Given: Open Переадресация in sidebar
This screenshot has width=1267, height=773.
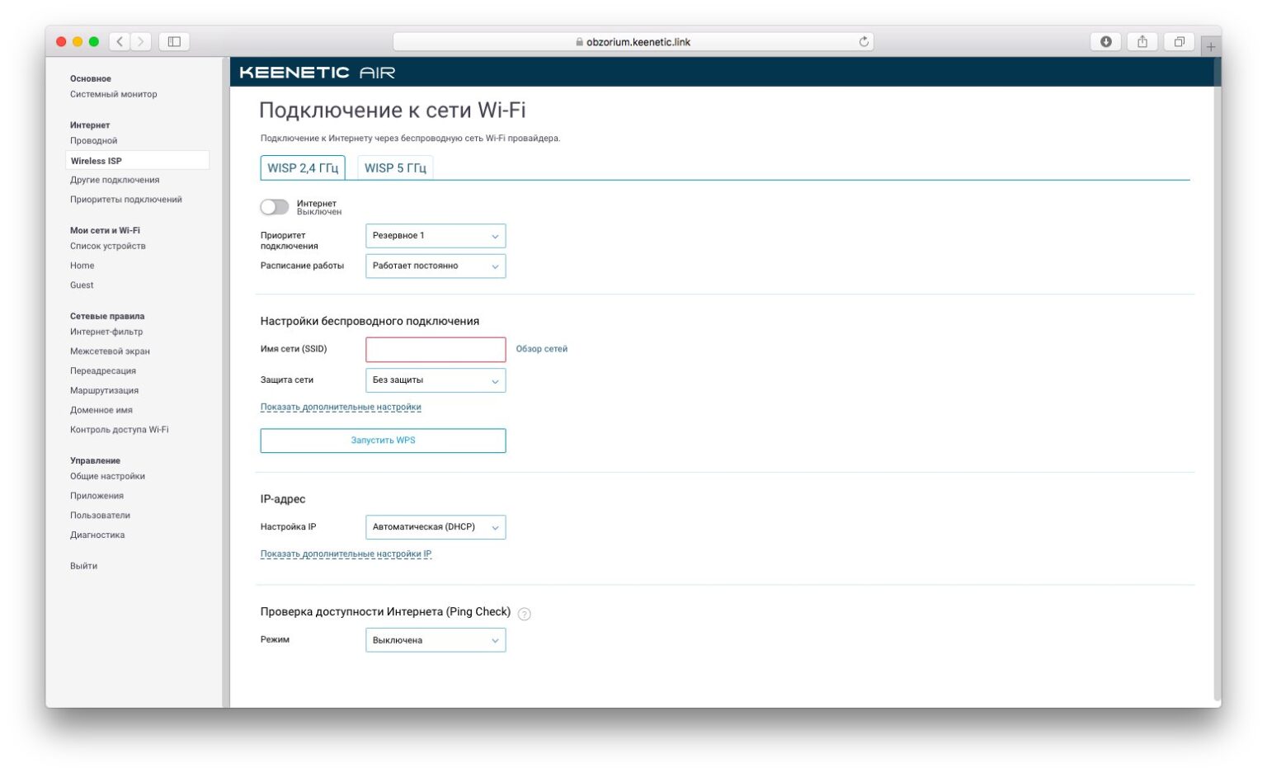Looking at the screenshot, I should point(102,371).
